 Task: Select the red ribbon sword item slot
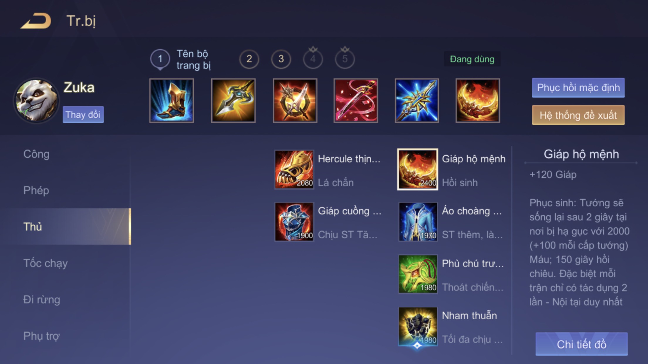tap(356, 101)
